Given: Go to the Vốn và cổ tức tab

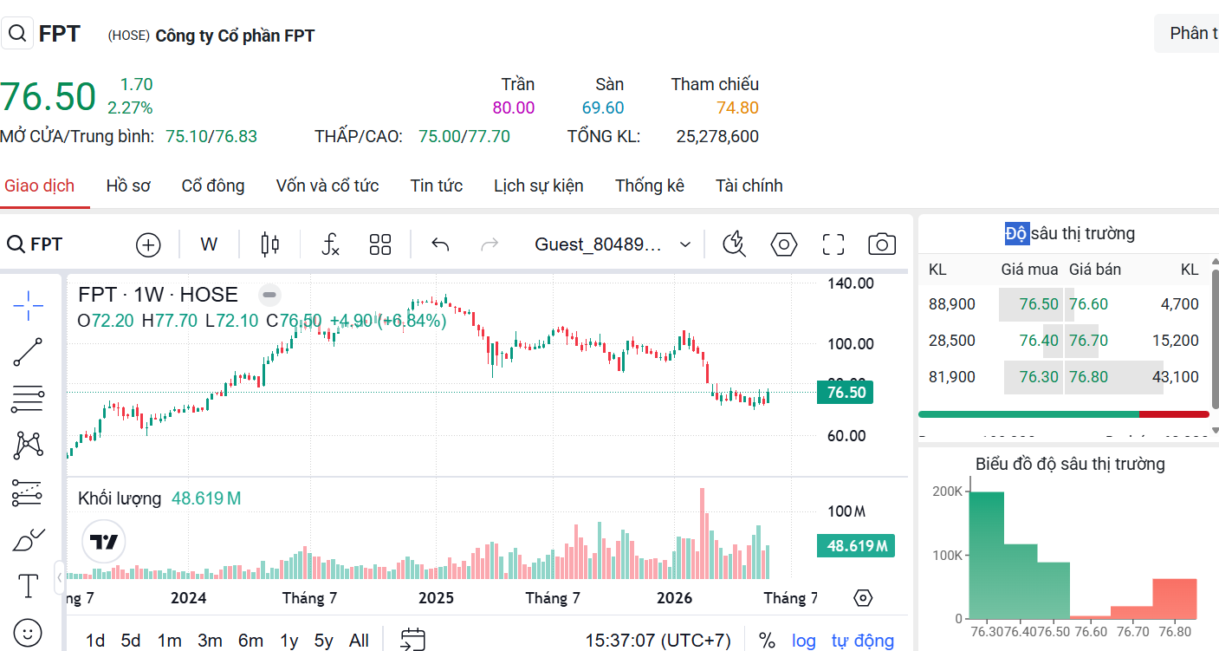Looking at the screenshot, I should click(327, 186).
